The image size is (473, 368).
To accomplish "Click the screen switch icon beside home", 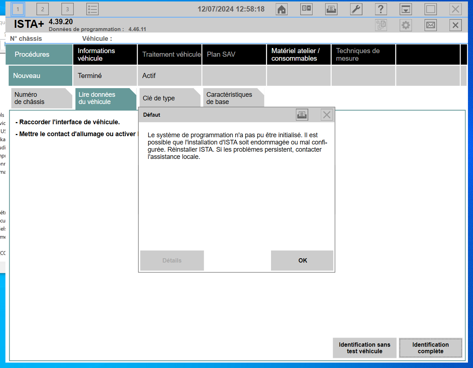I will (x=306, y=9).
